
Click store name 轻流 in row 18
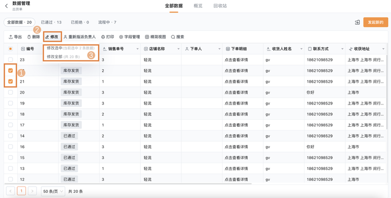point(148,114)
